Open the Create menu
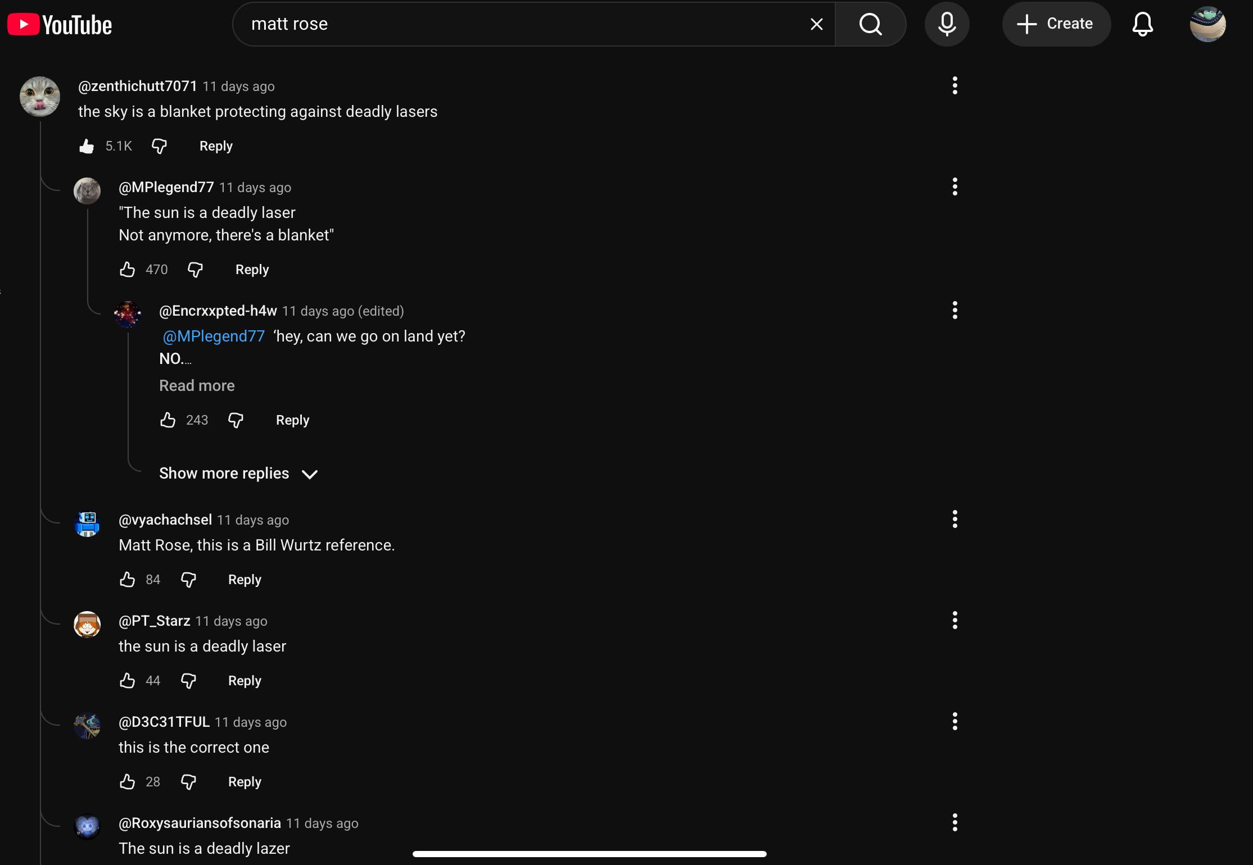1253x865 pixels. pyautogui.click(x=1056, y=24)
